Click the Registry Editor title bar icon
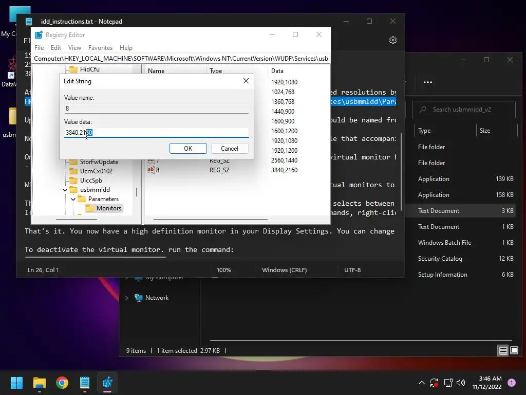 pyautogui.click(x=39, y=35)
